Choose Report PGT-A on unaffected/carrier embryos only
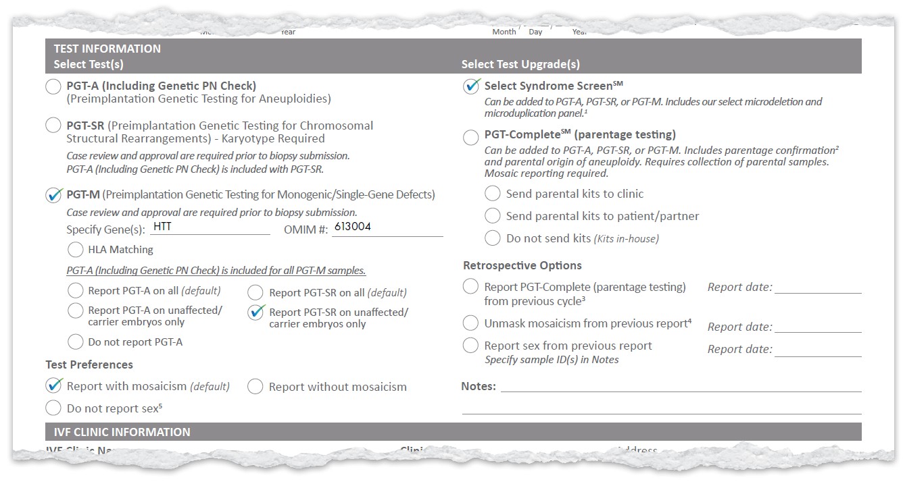Image resolution: width=903 pixels, height=486 pixels. (75, 311)
